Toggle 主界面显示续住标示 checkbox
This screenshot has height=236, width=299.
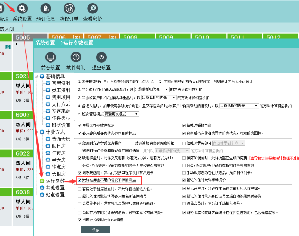click(x=80, y=125)
